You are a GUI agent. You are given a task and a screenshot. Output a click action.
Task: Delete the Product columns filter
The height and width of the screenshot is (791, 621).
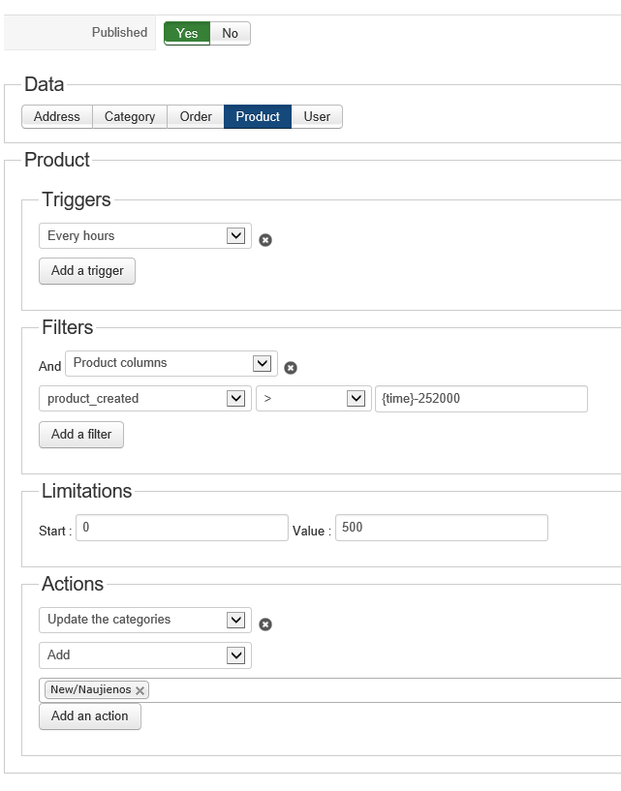tap(291, 368)
